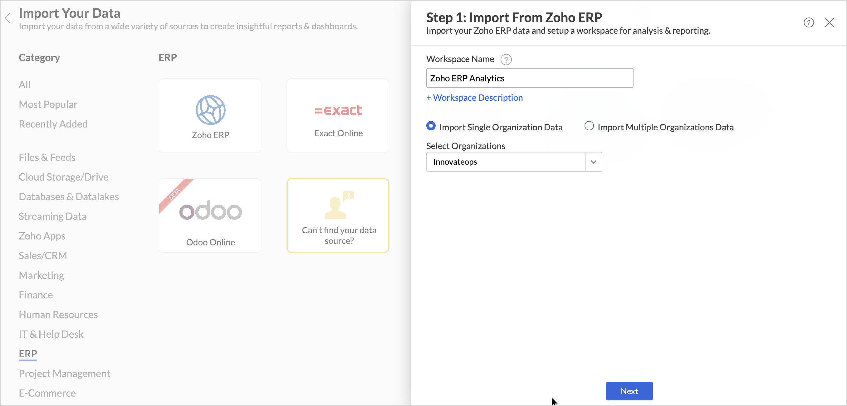Click the 'Can't find your data source' icon
The width and height of the screenshot is (847, 406).
pos(339,205)
